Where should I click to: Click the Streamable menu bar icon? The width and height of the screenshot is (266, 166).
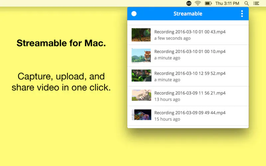click(189, 3)
